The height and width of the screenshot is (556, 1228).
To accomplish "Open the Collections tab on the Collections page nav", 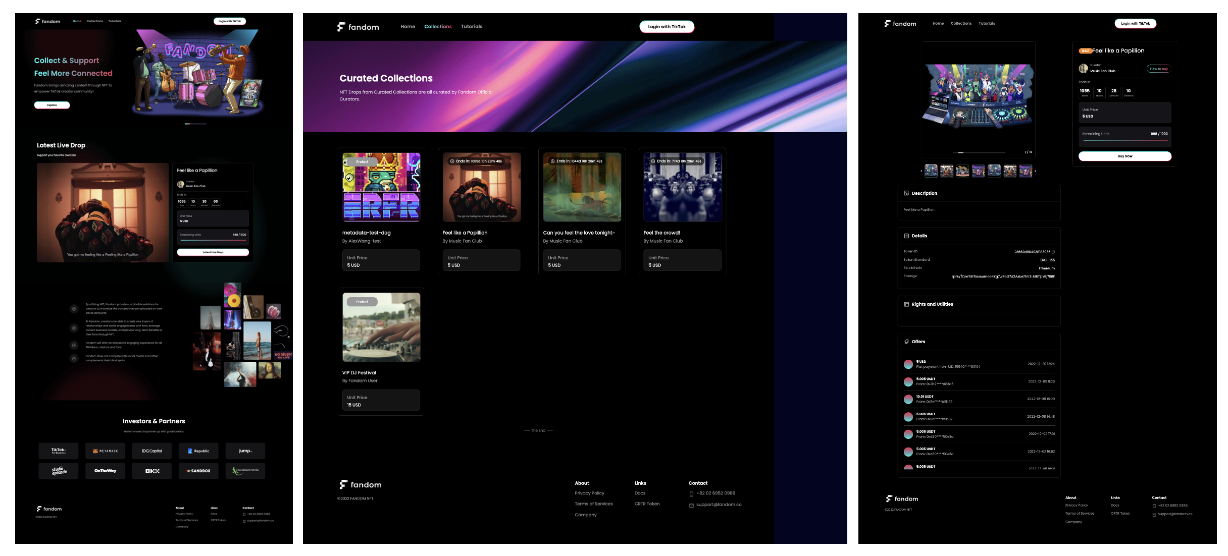I will point(438,27).
